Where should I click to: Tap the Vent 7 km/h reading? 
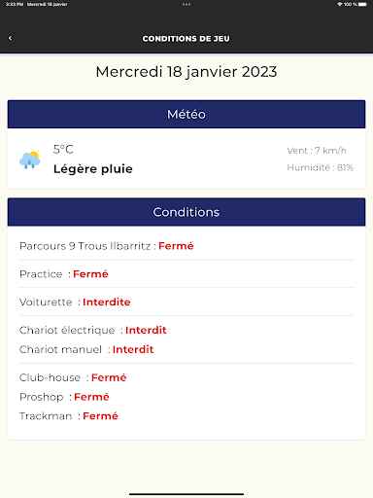[317, 151]
